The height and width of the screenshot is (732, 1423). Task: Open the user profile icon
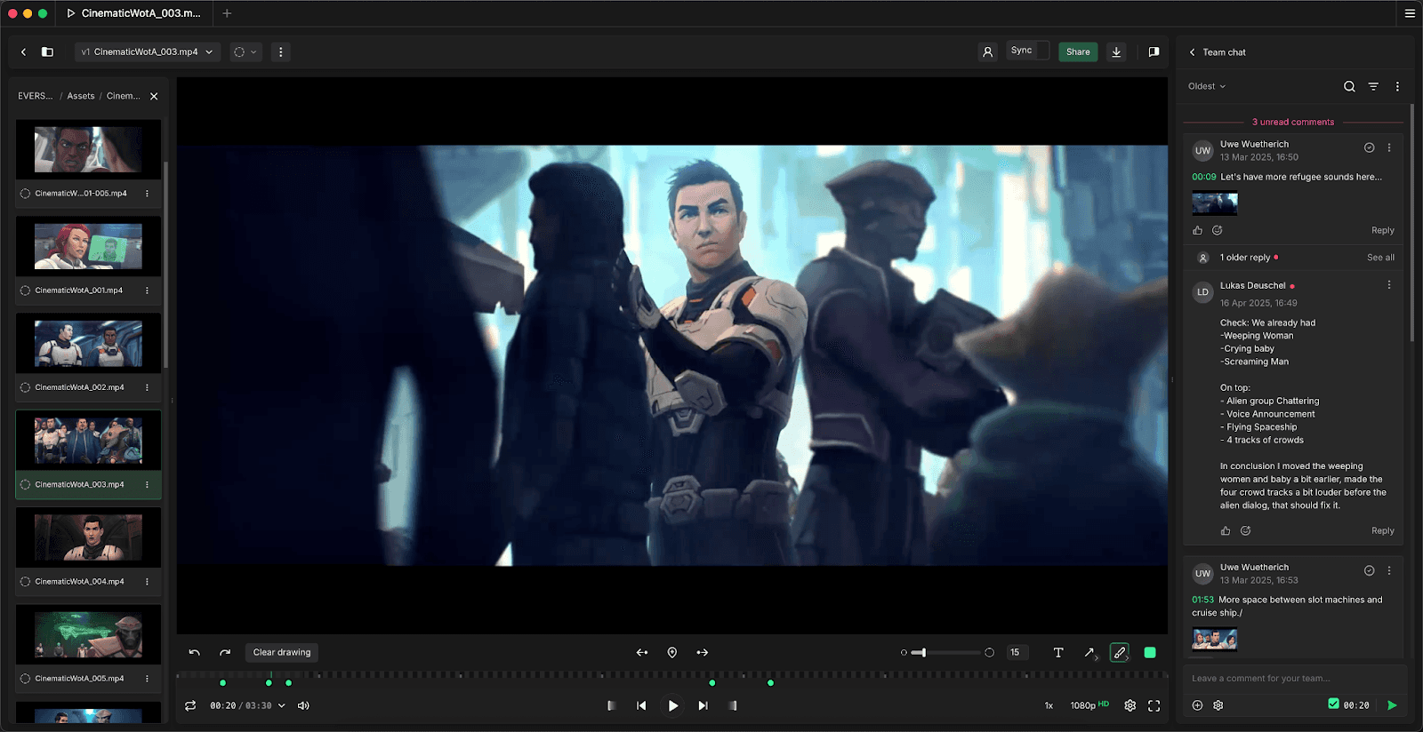click(987, 52)
